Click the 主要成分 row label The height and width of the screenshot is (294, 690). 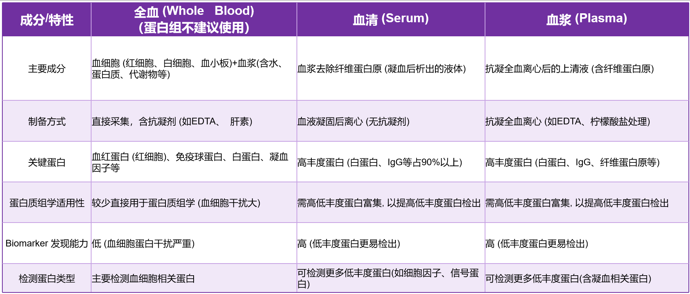(x=47, y=69)
